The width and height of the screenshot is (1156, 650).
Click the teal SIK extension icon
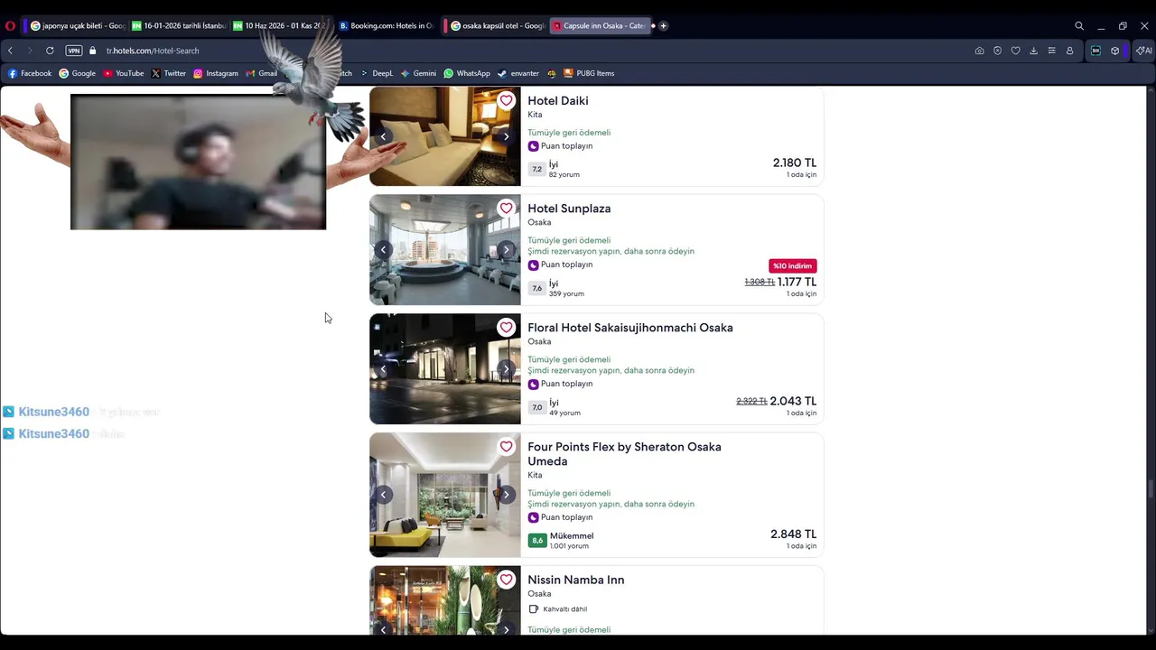tap(1095, 51)
